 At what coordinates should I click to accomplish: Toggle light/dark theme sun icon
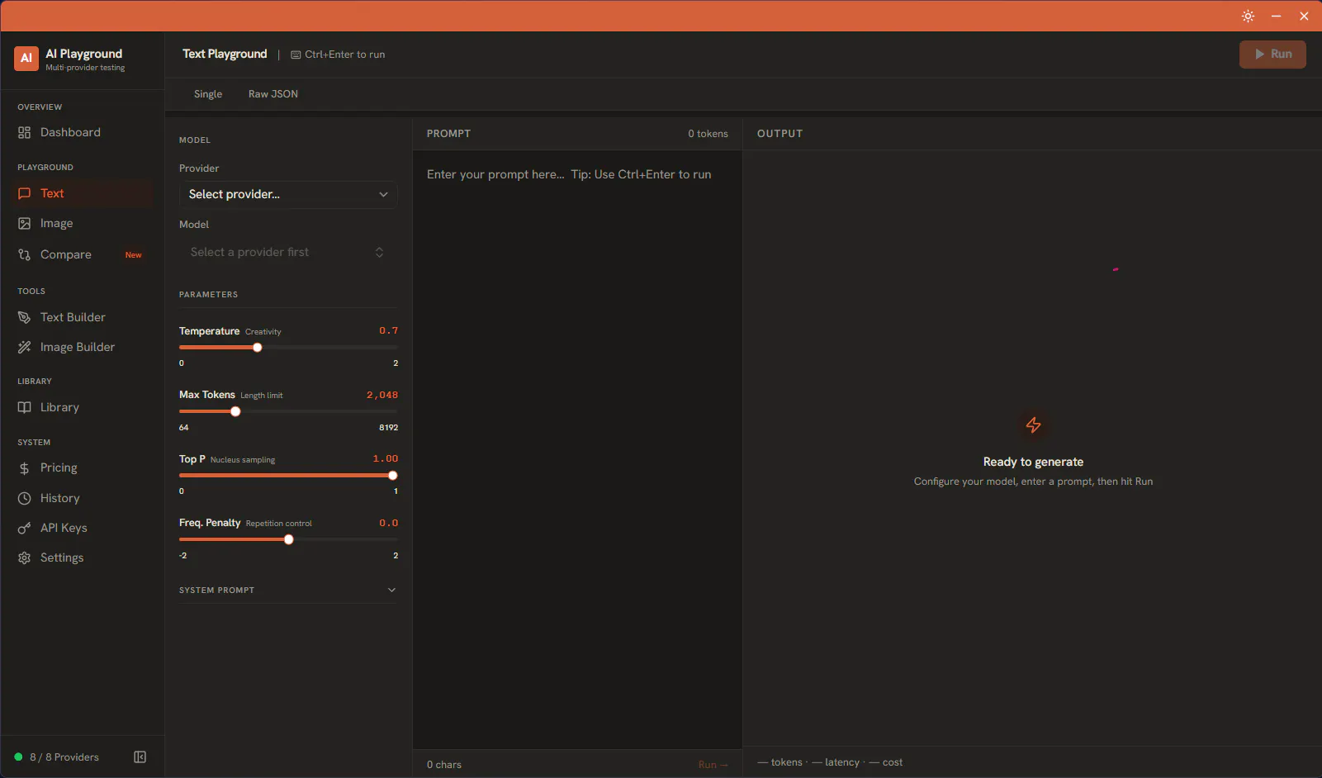tap(1248, 17)
